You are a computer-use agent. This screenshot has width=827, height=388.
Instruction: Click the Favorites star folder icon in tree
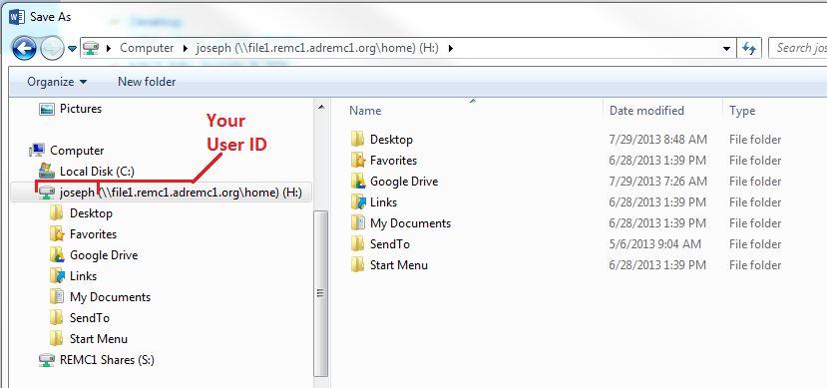click(x=57, y=234)
